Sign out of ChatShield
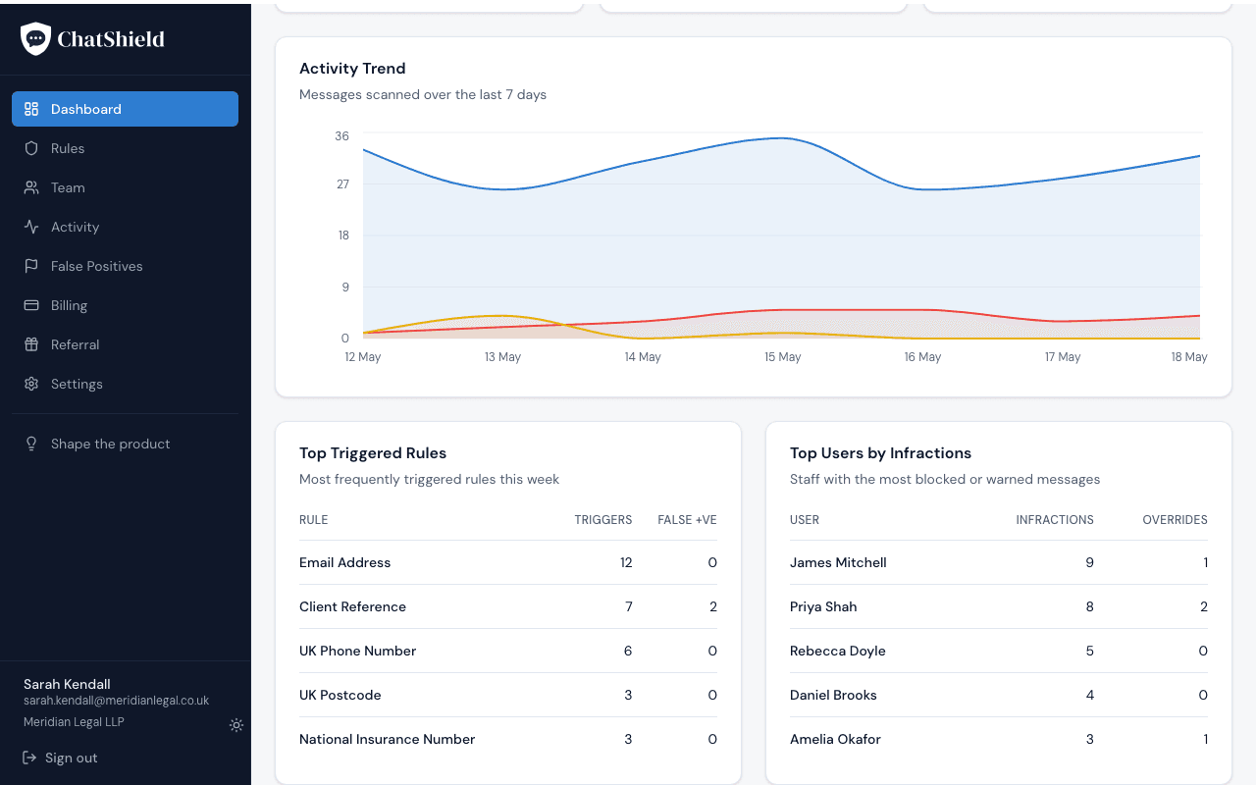 [60, 758]
